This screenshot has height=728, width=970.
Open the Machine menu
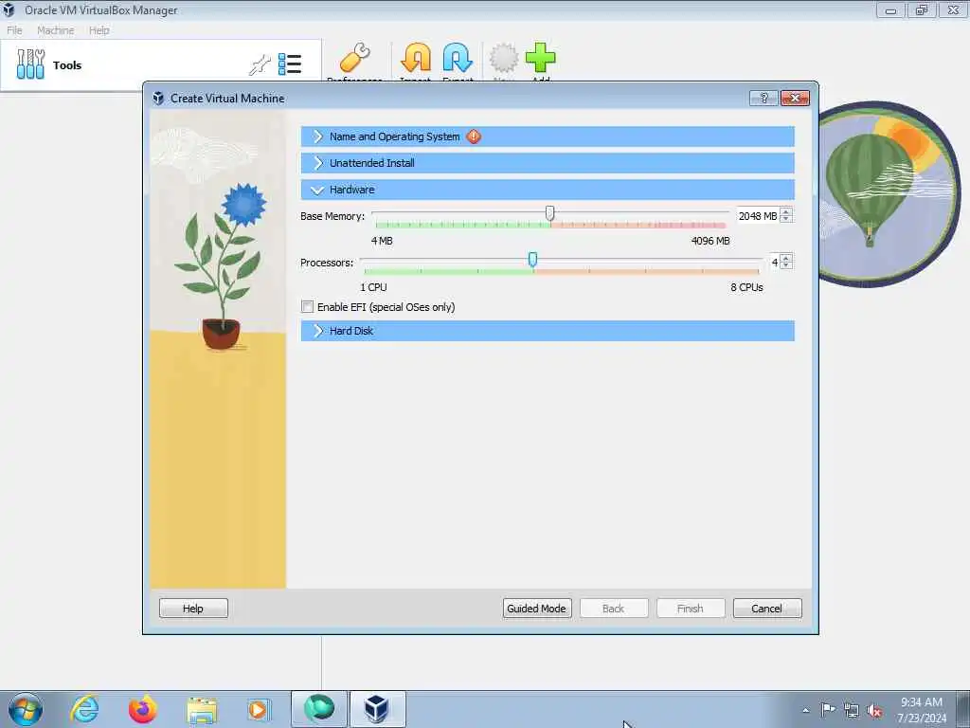click(x=55, y=30)
